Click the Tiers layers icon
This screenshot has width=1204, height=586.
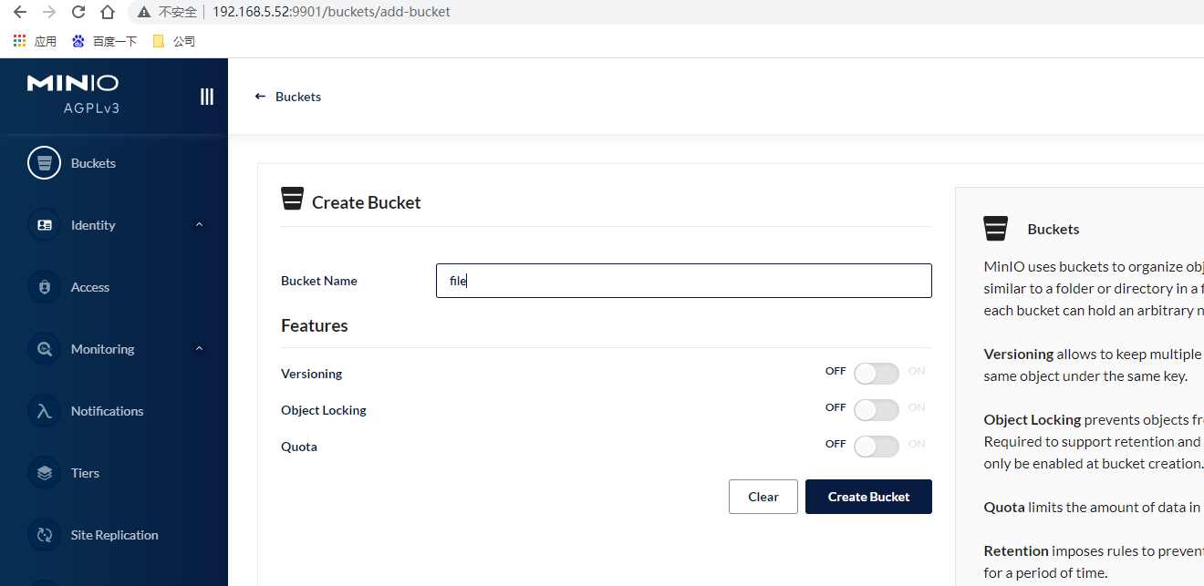pos(44,473)
